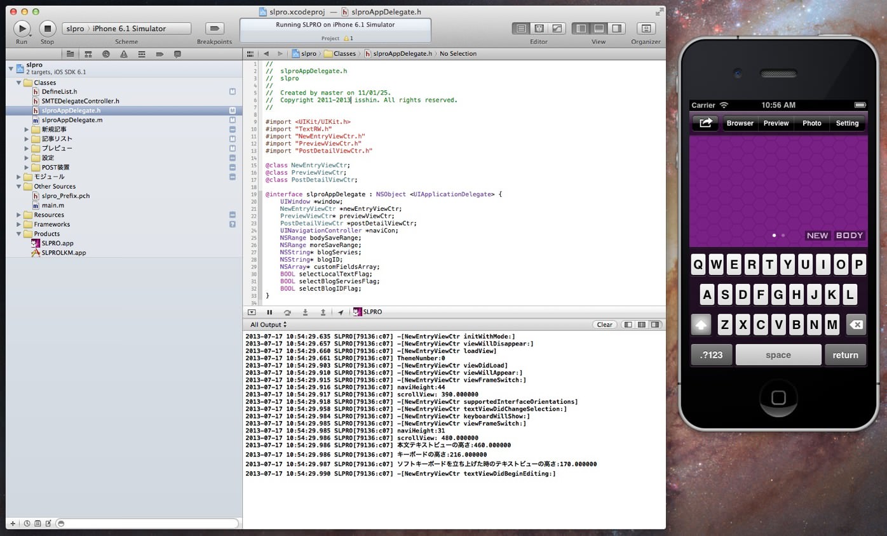The image size is (887, 536).
Task: Tap the share icon in simulator app
Action: 705,123
